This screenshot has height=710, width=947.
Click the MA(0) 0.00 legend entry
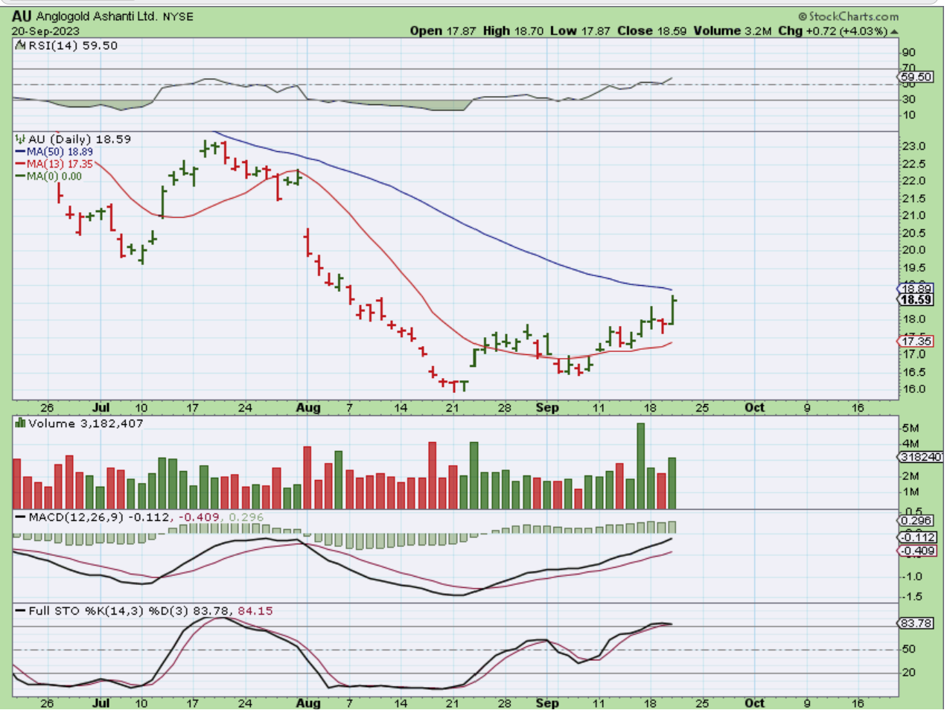click(x=54, y=176)
